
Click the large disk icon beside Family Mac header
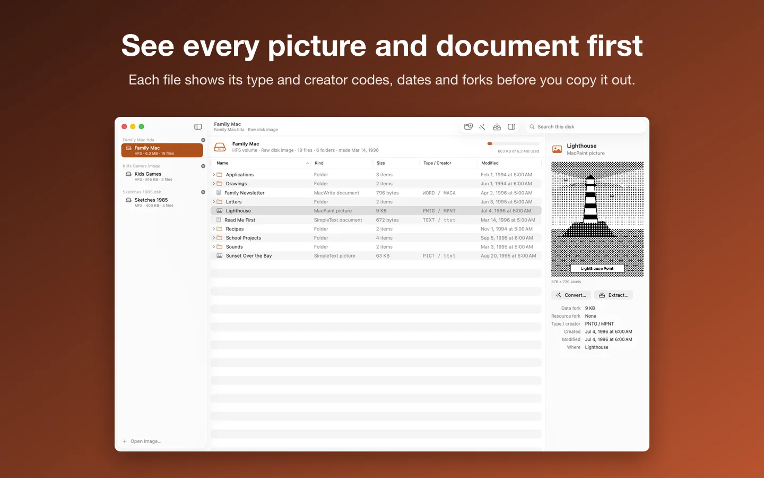pos(220,147)
